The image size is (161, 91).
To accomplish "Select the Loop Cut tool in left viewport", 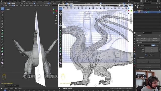I will pyautogui.click(x=2, y=42).
